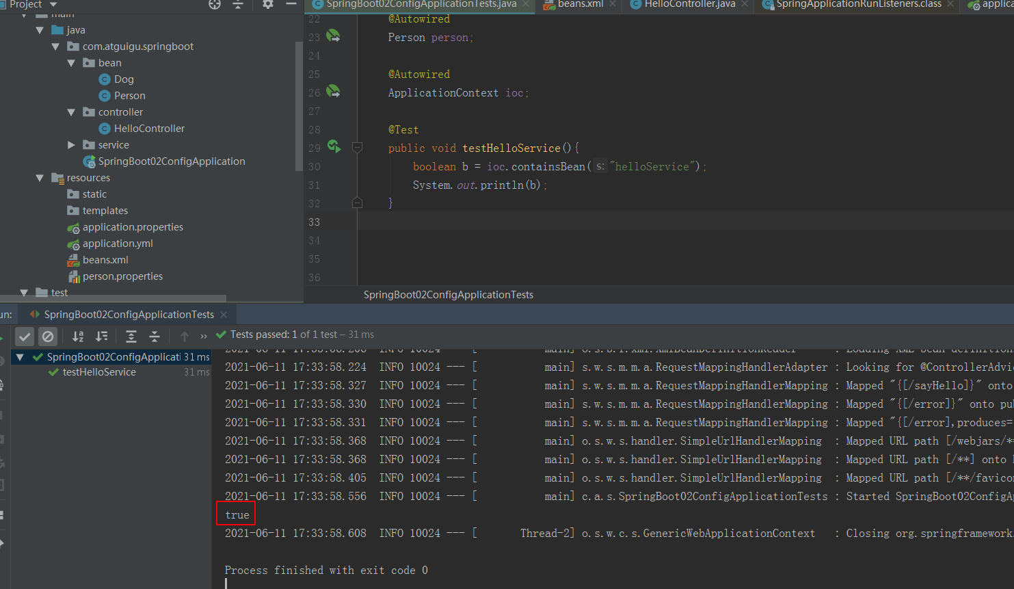Switch to beans.xml editor tab
This screenshot has width=1014, height=589.
(581, 4)
